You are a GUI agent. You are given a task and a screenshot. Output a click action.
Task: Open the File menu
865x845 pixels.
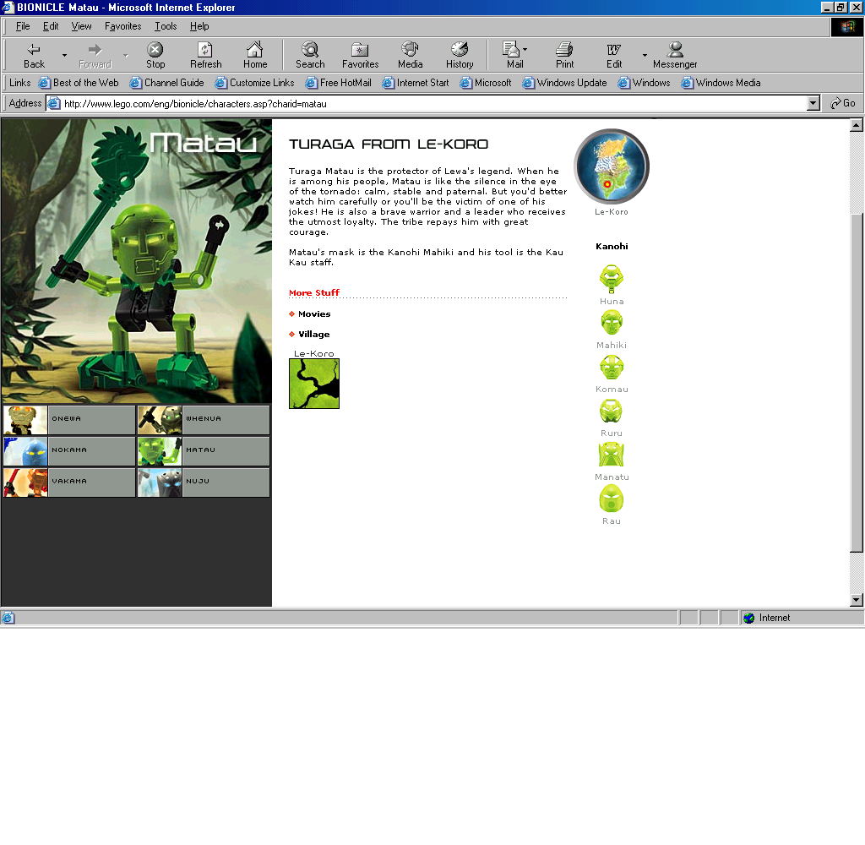[23, 26]
